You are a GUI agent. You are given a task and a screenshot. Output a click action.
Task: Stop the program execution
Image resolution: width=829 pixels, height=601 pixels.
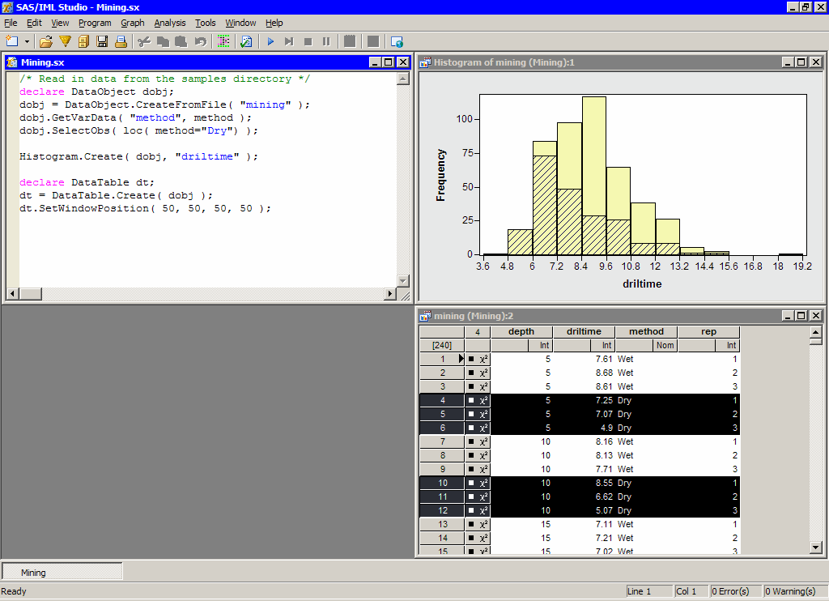pos(308,41)
